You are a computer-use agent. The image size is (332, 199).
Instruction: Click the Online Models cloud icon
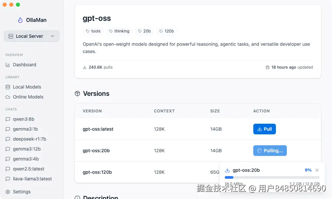8,97
